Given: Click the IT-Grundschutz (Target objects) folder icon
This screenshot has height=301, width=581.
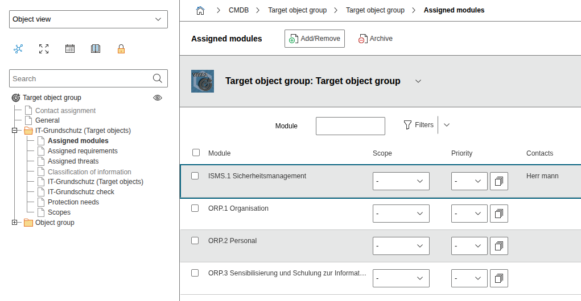Looking at the screenshot, I should tap(28, 131).
